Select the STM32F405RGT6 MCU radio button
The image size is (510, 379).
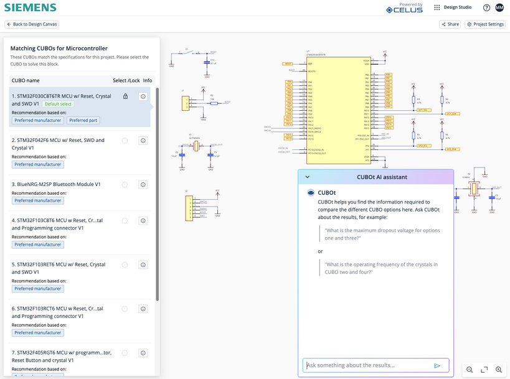[x=125, y=353]
